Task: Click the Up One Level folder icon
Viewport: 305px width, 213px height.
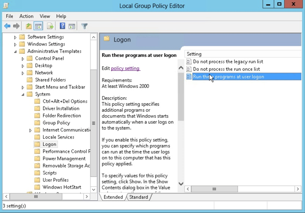Action: point(29,26)
